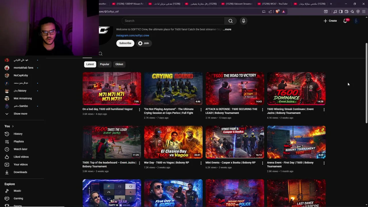Click the Brave VPN shield icon

click(x=358, y=11)
